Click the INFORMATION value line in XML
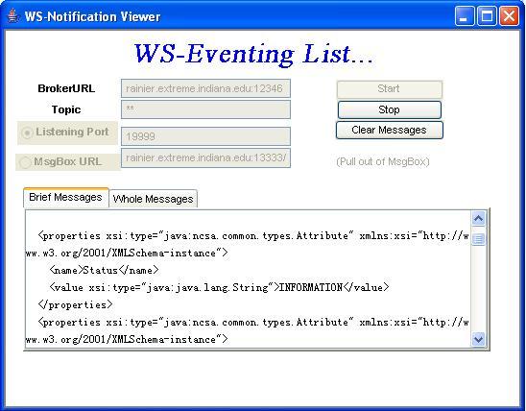Viewport: 526px width, 411px height. [x=220, y=287]
